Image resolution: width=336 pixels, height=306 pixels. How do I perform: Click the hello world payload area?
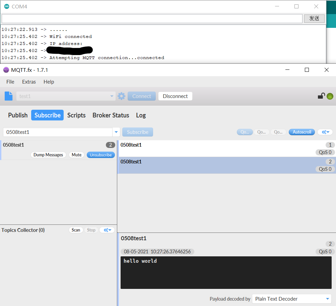(226, 272)
